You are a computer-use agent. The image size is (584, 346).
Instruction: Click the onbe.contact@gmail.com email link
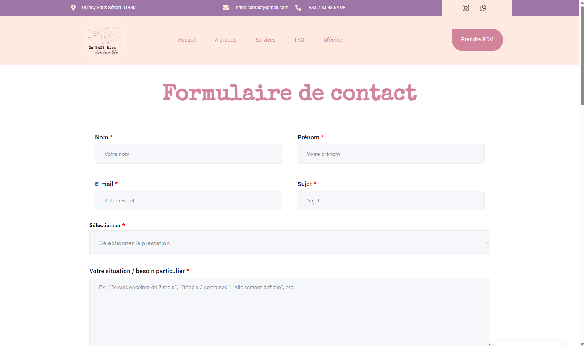coord(262,8)
